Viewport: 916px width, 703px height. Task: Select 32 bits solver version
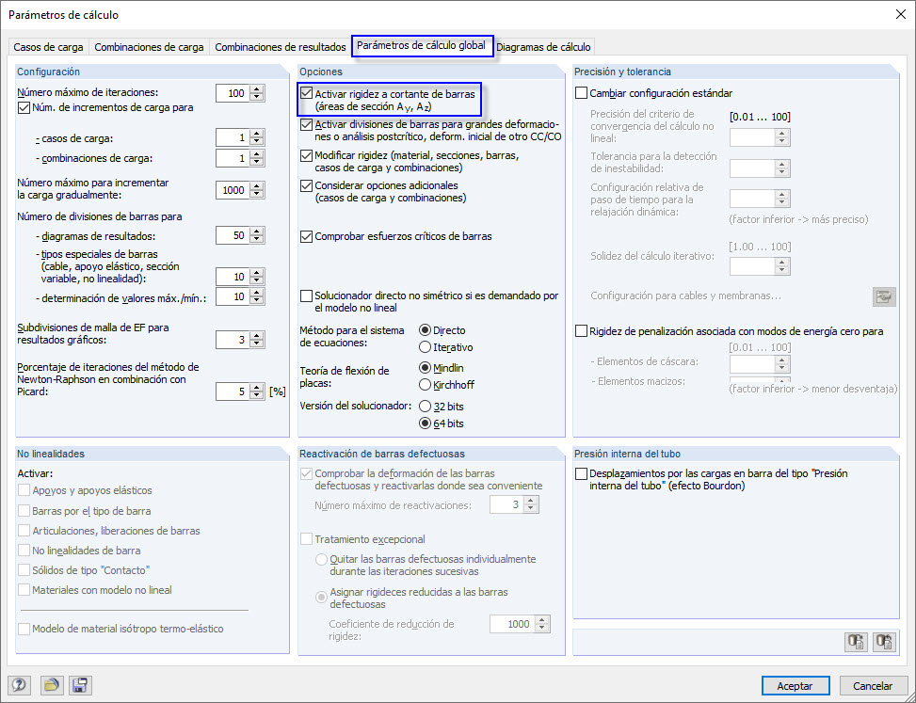pyautogui.click(x=427, y=407)
